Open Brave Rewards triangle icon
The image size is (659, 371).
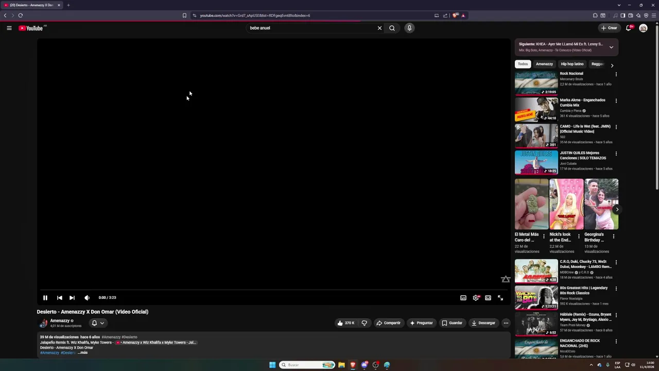click(x=463, y=15)
